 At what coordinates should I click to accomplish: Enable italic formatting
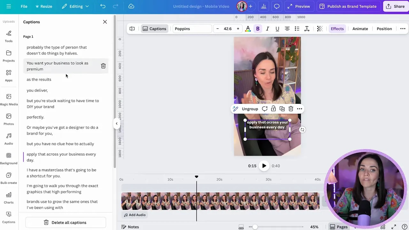point(267,29)
